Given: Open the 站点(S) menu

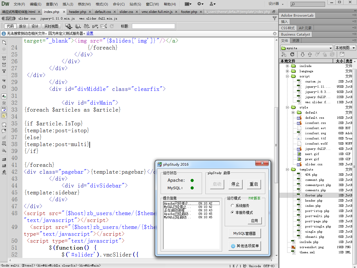Looking at the screenshot, I should [x=135, y=4].
